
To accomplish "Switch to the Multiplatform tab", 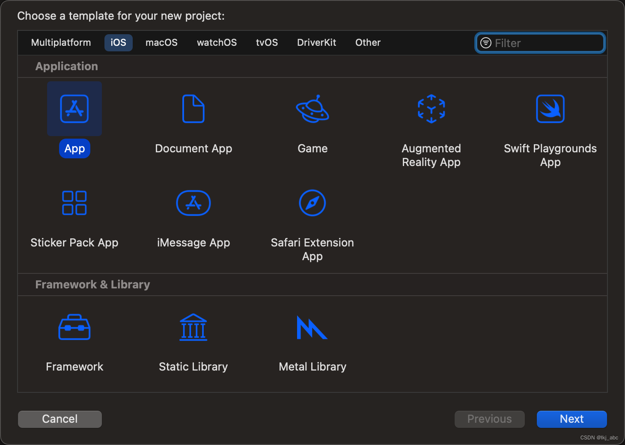I will [61, 43].
